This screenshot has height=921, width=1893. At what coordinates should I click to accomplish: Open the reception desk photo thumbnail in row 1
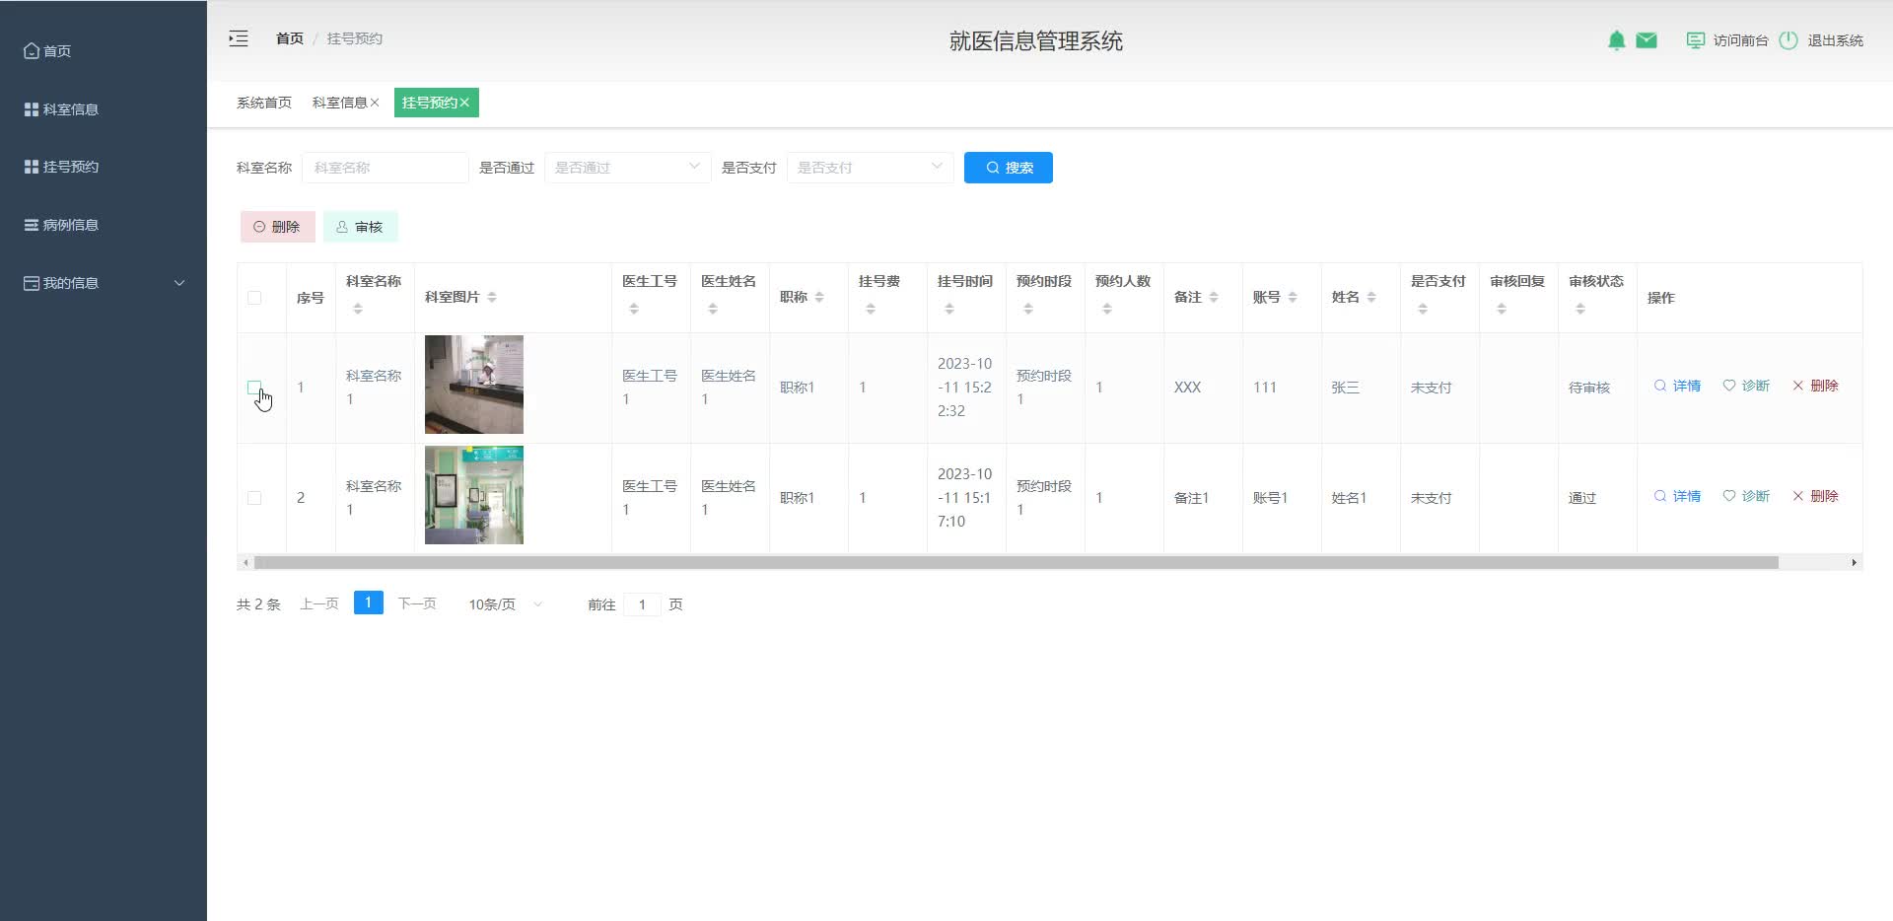point(474,385)
